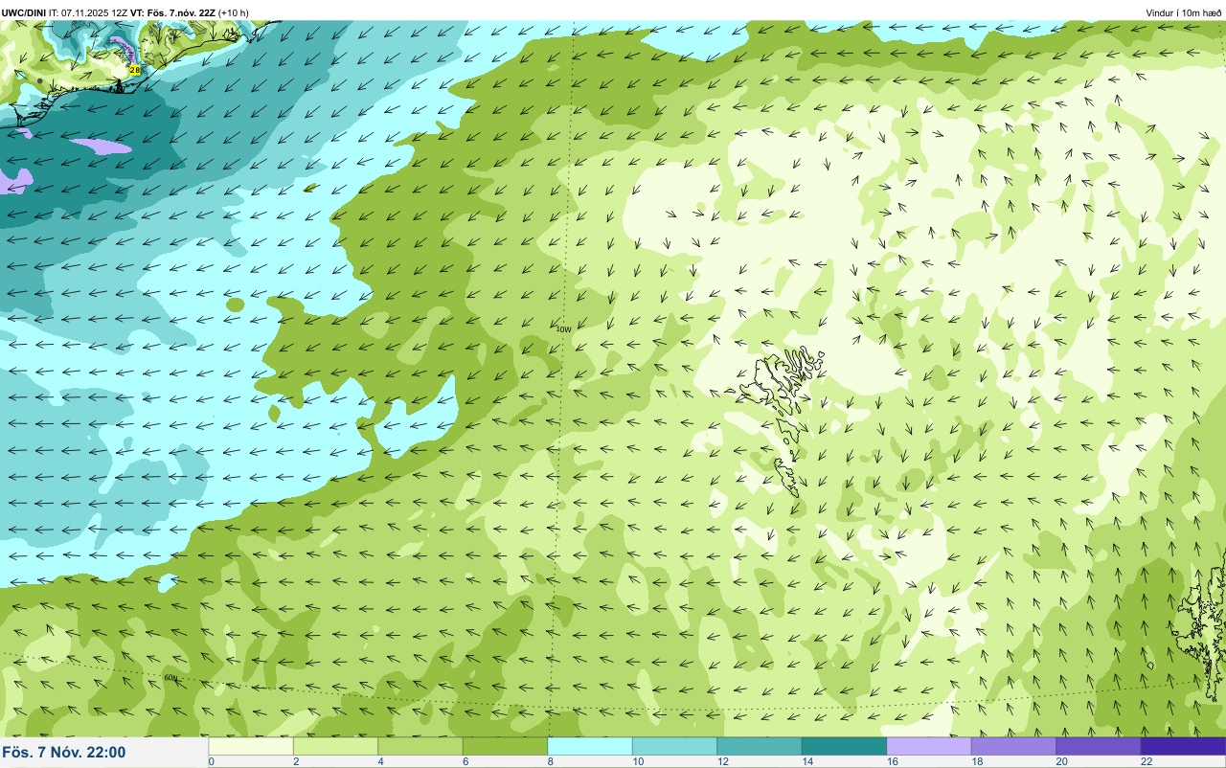
Task: Click the 18–20 m/s medium purple legend swatch
Action: pos(1013,746)
